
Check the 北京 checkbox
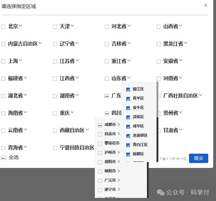pos(3,27)
